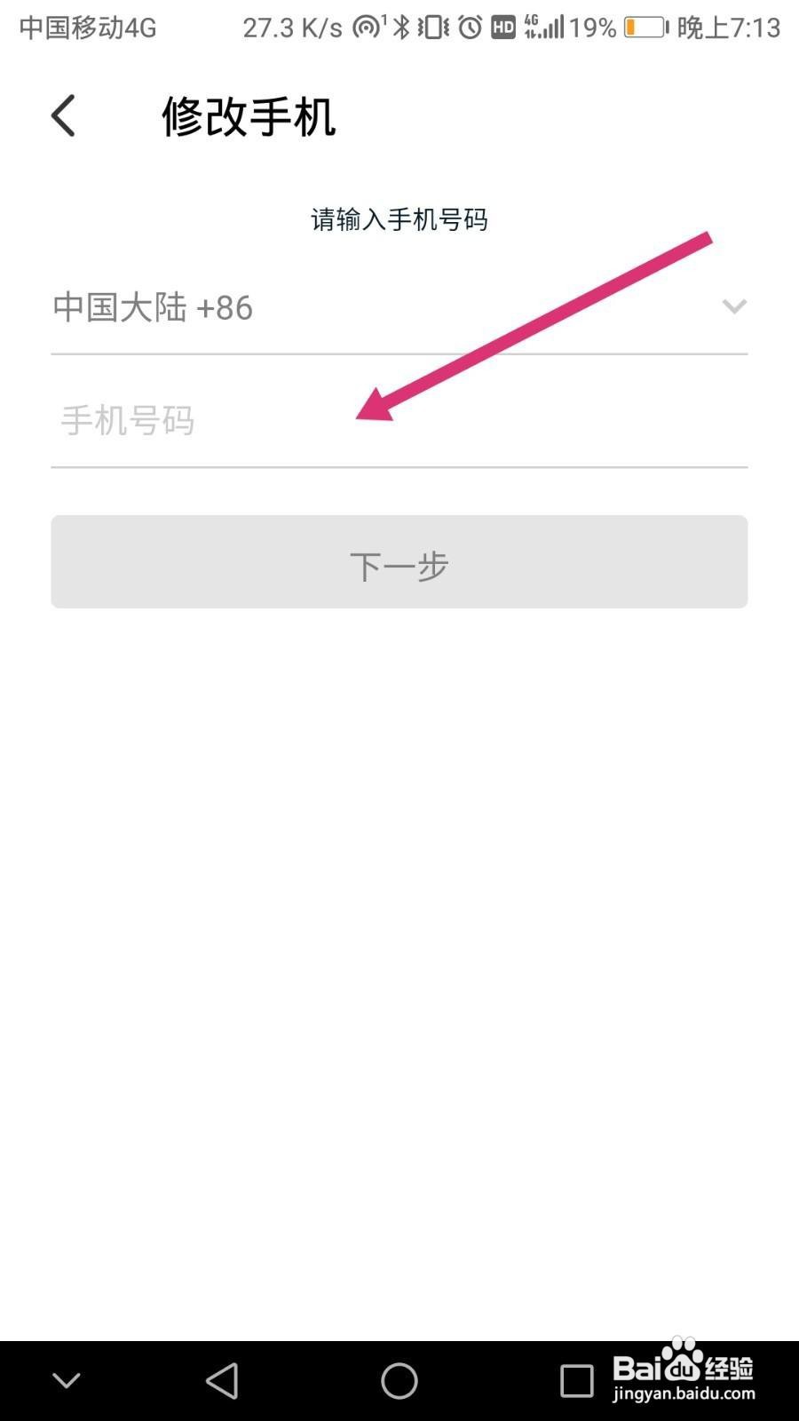Open the 中国大陆 +86 country selector
799x1421 pixels.
point(399,307)
